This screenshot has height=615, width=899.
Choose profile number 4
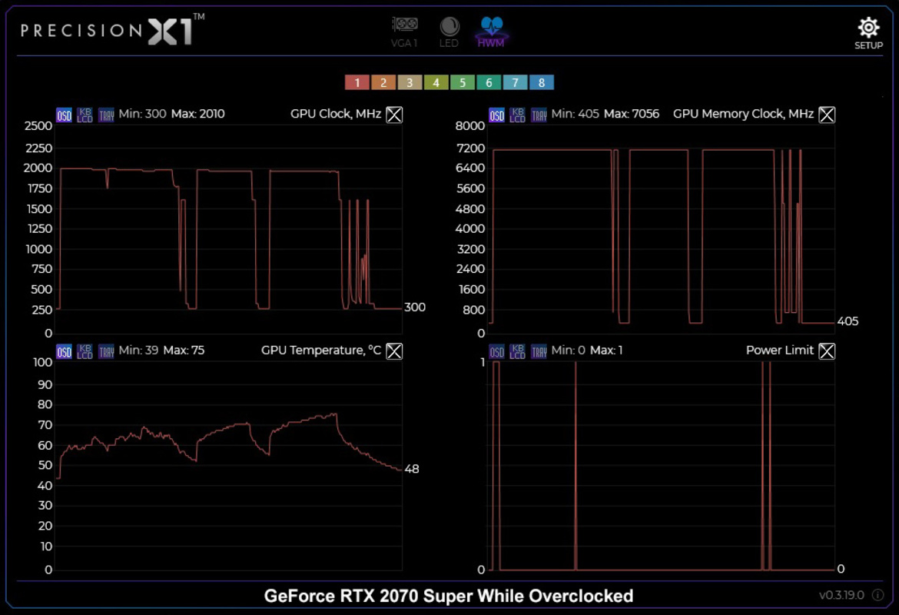pos(436,82)
